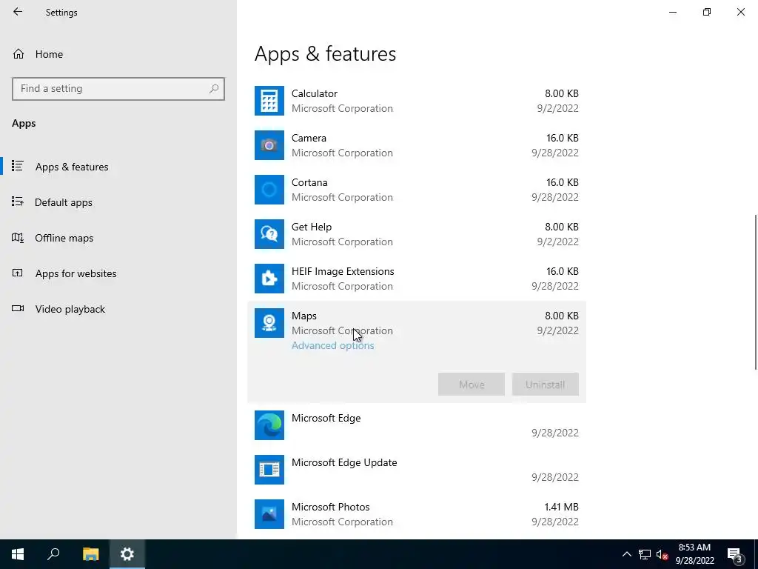758x569 pixels.
Task: Select HEIF Image Extensions entry name
Action: click(x=343, y=271)
